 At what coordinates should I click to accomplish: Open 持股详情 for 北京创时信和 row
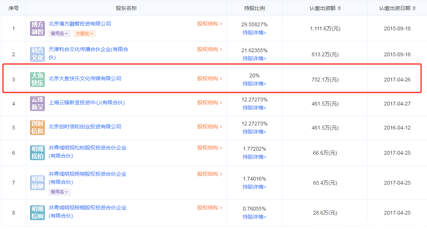tap(254, 132)
